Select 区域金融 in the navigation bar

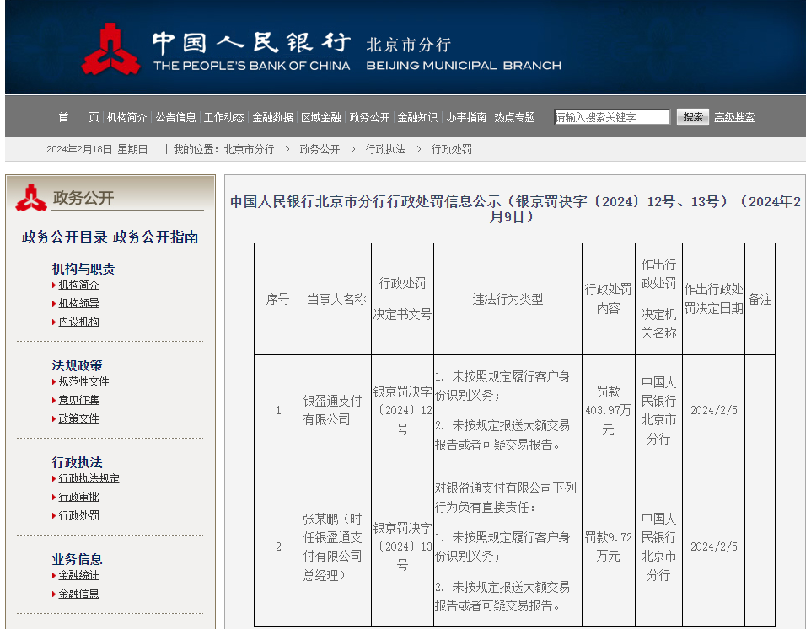click(x=321, y=117)
